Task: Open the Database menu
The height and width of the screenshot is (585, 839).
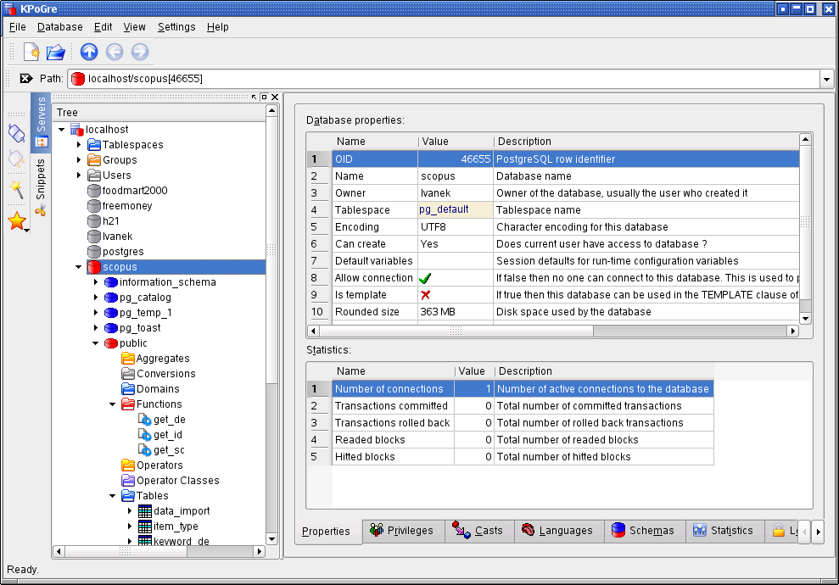Action: tap(60, 27)
